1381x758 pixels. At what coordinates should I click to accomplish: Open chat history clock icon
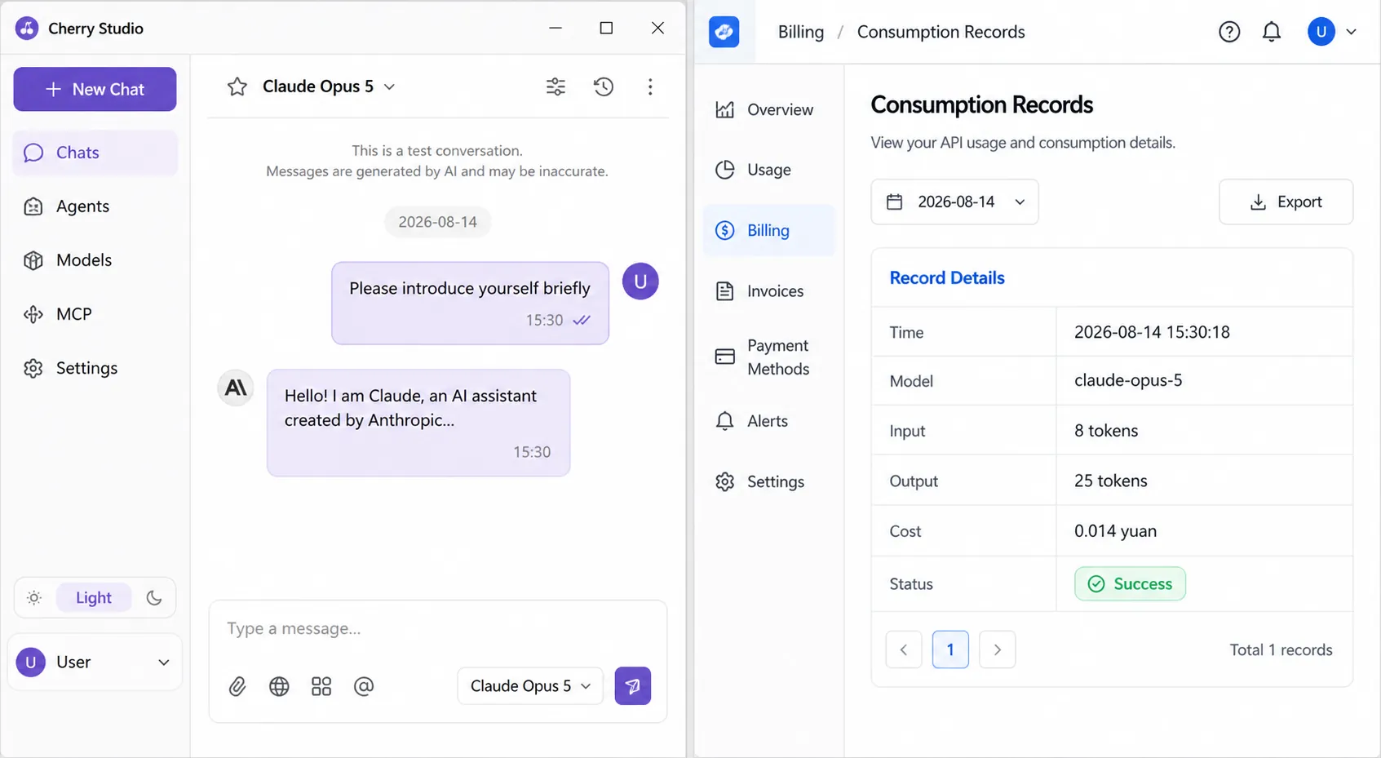[x=604, y=86]
